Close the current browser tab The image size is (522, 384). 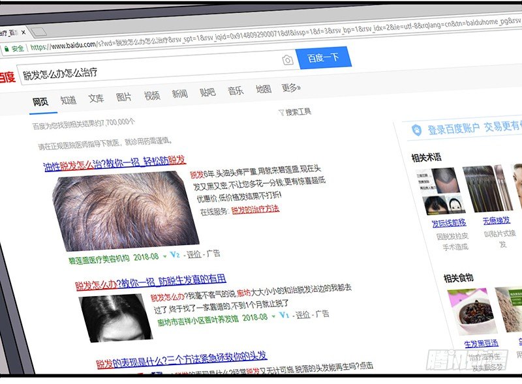coord(23,33)
